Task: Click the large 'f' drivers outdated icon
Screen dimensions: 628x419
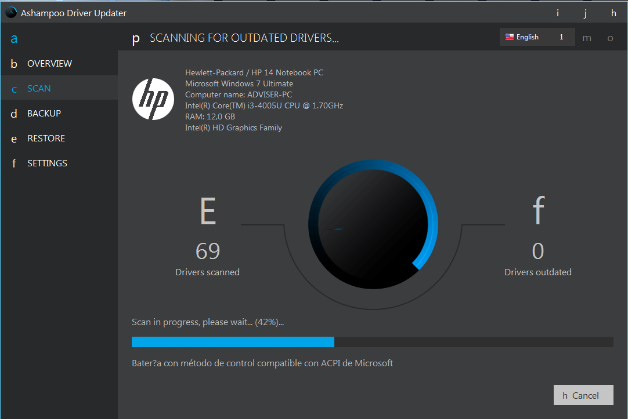Action: [x=538, y=210]
